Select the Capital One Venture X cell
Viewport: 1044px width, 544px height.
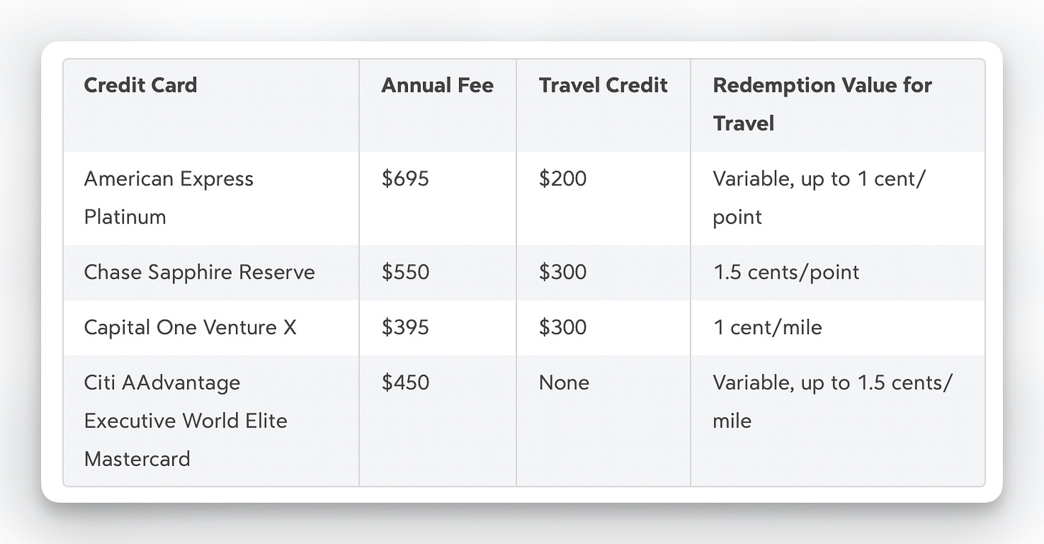coord(190,328)
